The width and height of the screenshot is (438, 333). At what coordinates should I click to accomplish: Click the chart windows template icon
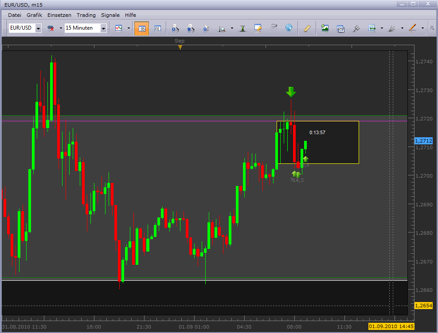coord(340,28)
